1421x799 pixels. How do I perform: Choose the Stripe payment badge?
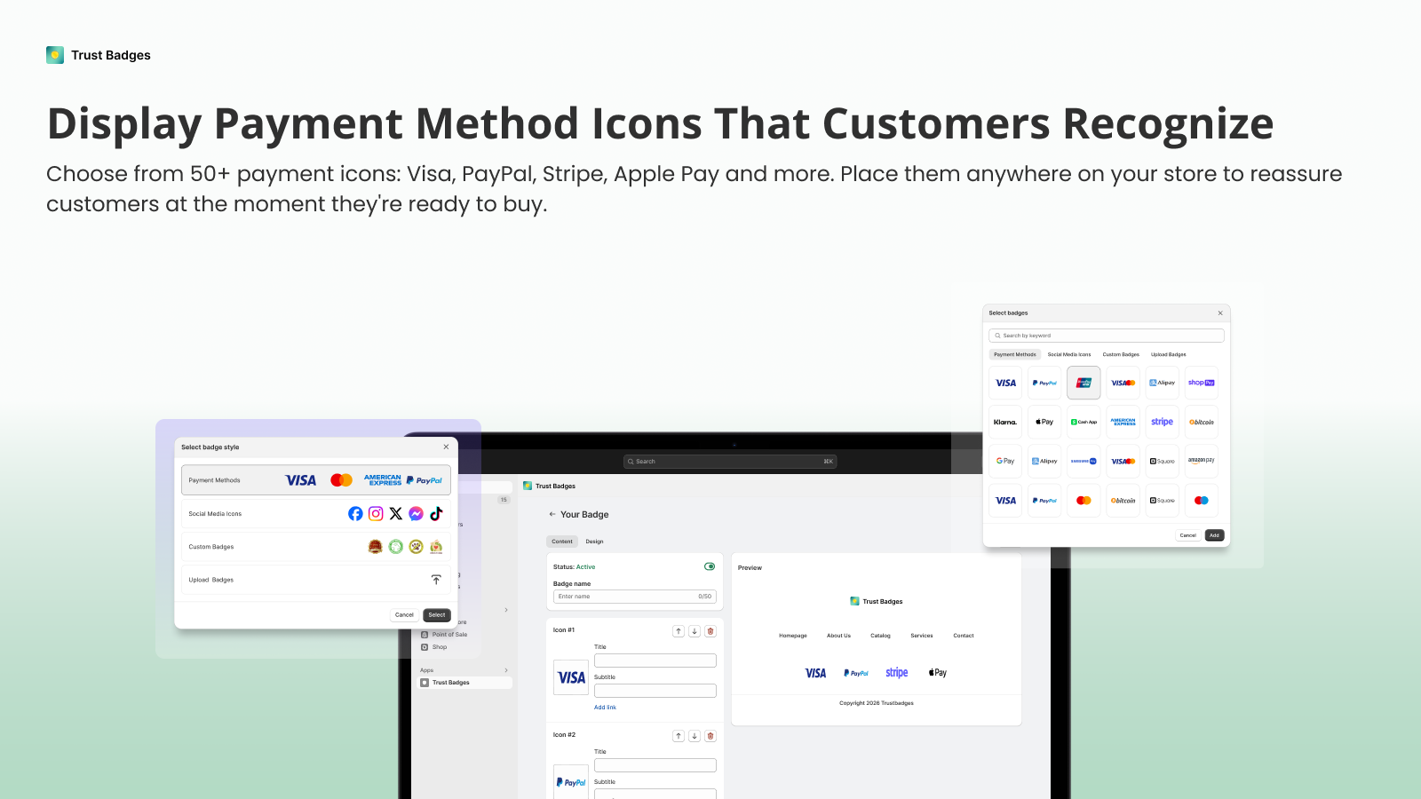click(1162, 422)
